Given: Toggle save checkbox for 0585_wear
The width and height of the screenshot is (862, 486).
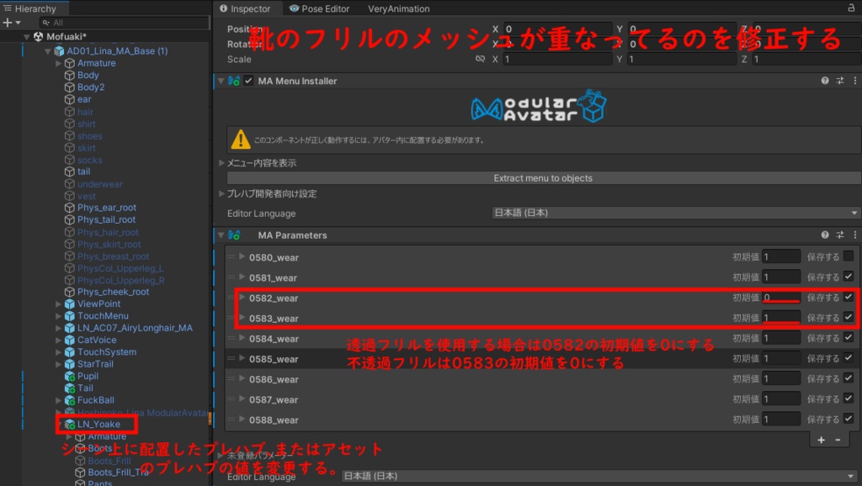Looking at the screenshot, I should 849,358.
